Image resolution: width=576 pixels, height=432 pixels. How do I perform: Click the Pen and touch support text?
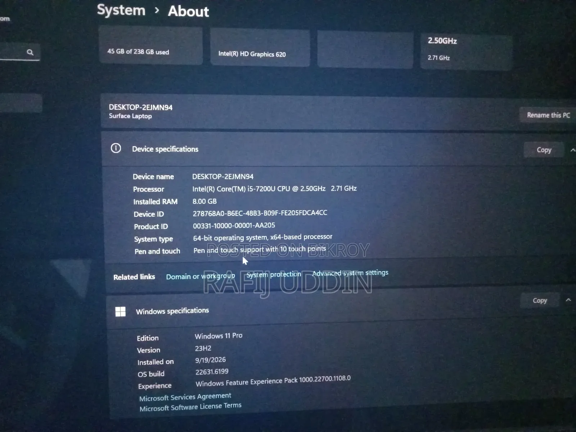pyautogui.click(x=260, y=249)
